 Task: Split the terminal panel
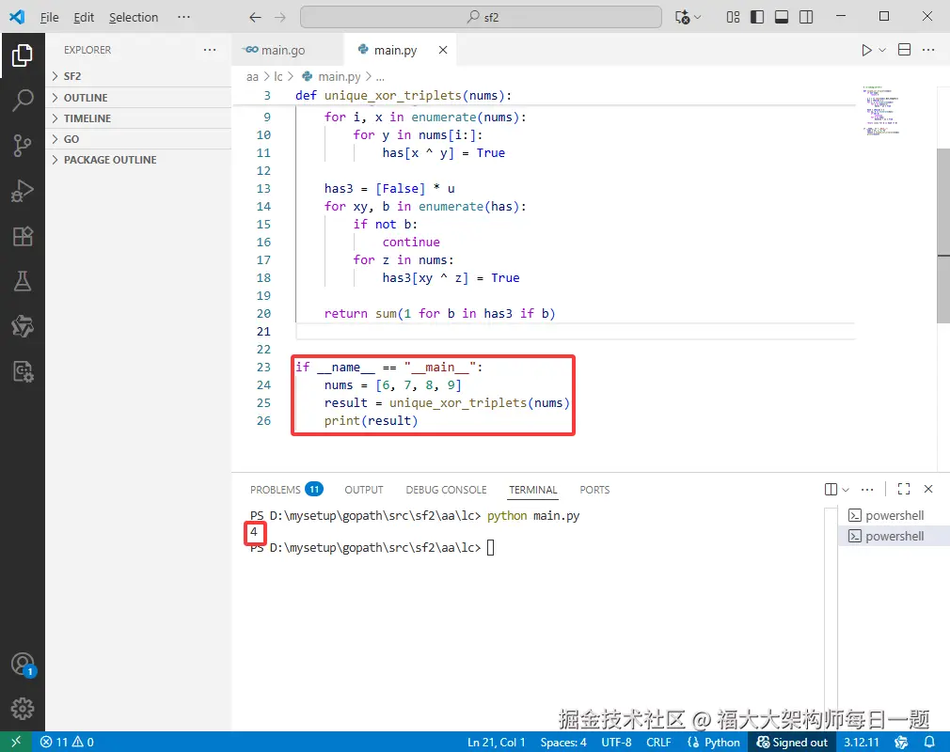[831, 489]
